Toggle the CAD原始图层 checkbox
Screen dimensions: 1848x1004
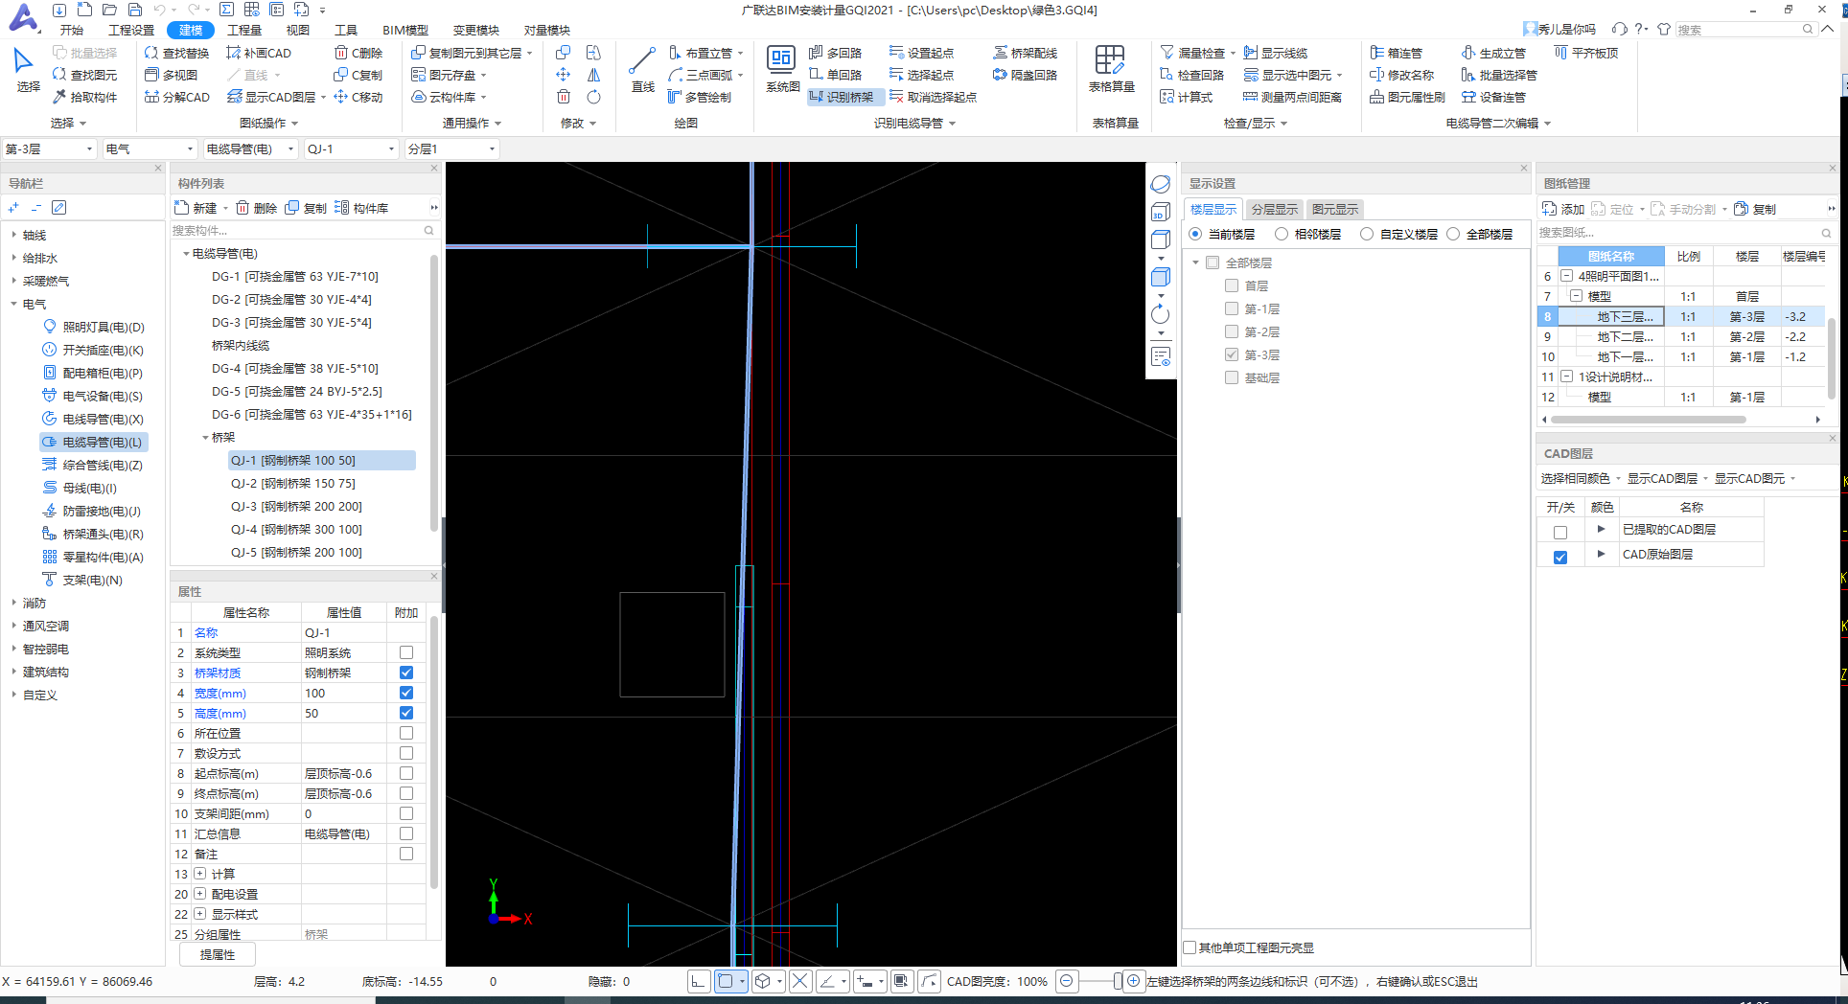click(x=1560, y=557)
